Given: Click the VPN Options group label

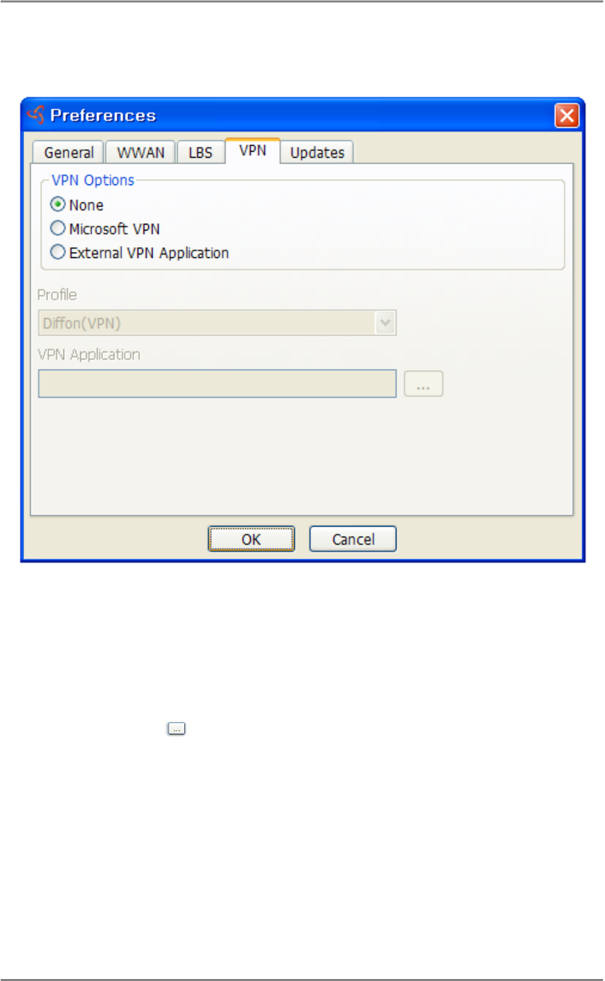Looking at the screenshot, I should pyautogui.click(x=93, y=180).
